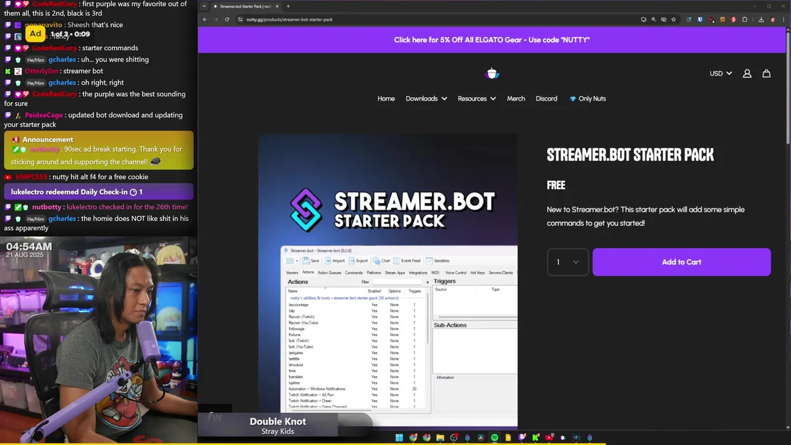Click the Double Knot song title
Screen dimensions: 791x445
(277, 422)
